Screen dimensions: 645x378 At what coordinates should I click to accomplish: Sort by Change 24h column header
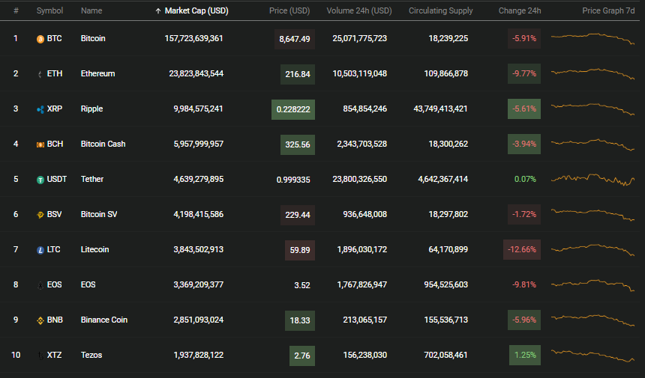pyautogui.click(x=520, y=10)
